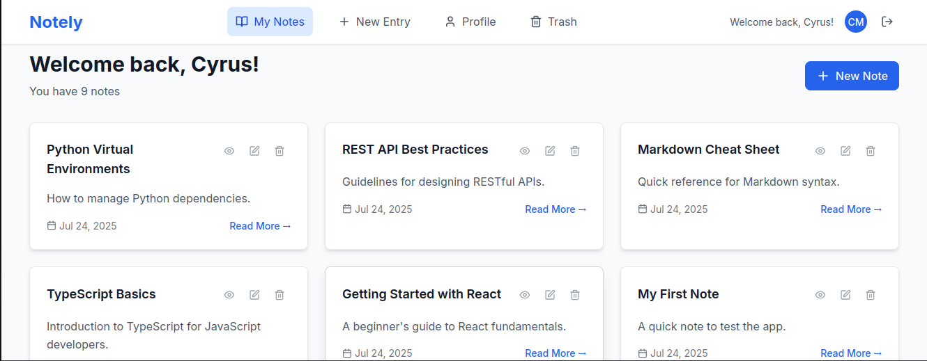Click the Notely logo
The width and height of the screenshot is (927, 361).
point(56,22)
